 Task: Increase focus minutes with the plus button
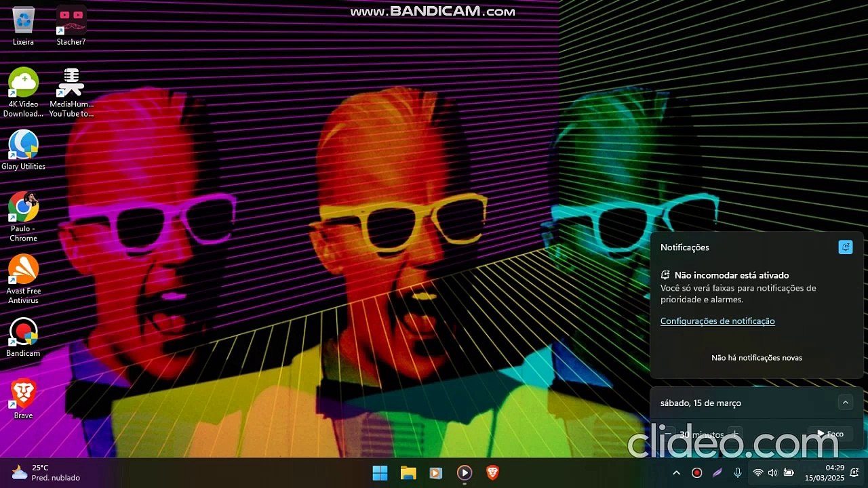click(x=734, y=434)
